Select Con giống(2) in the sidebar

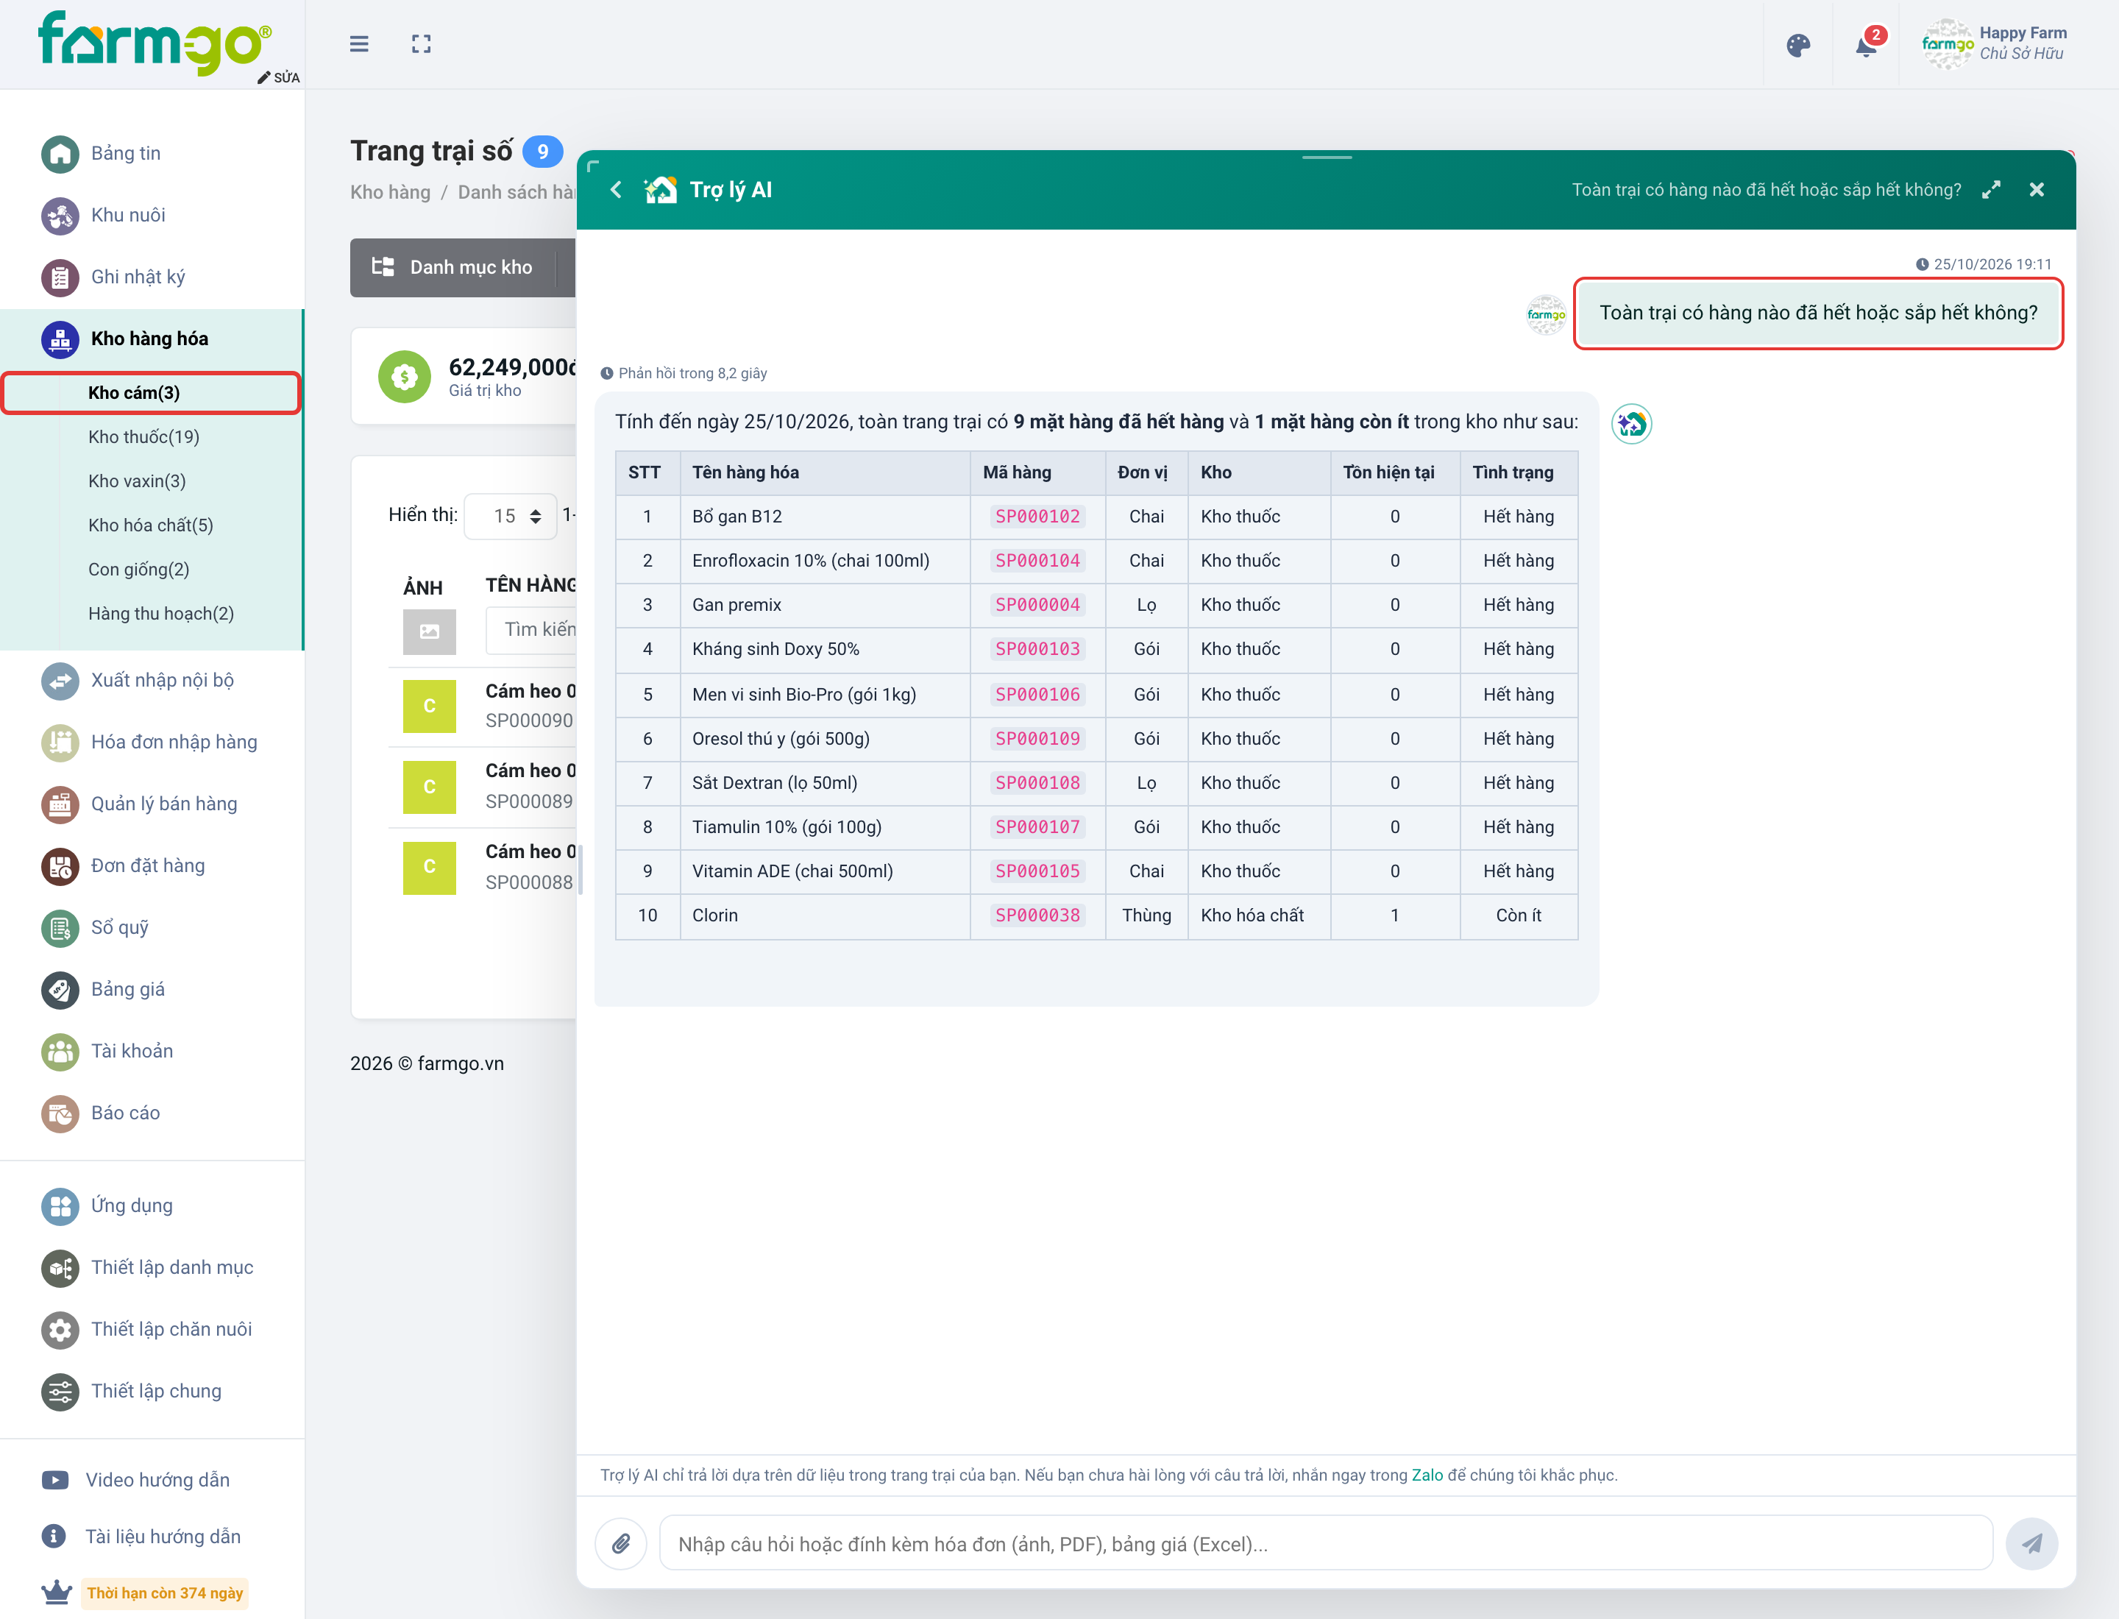point(139,570)
